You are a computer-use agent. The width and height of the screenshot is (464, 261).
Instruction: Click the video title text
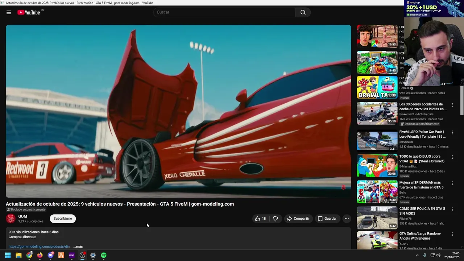[120, 204]
